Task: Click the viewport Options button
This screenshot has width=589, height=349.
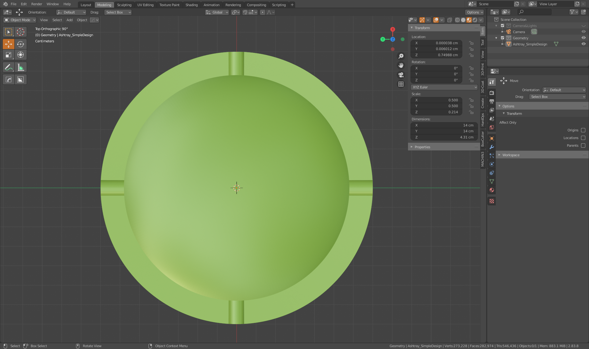Action: (474, 12)
